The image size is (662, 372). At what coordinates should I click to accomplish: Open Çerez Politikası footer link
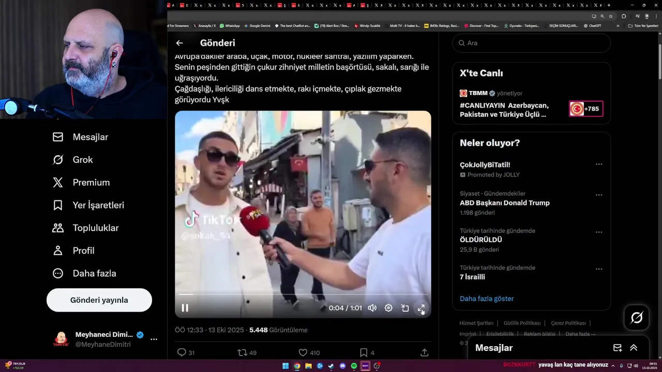[568, 323]
